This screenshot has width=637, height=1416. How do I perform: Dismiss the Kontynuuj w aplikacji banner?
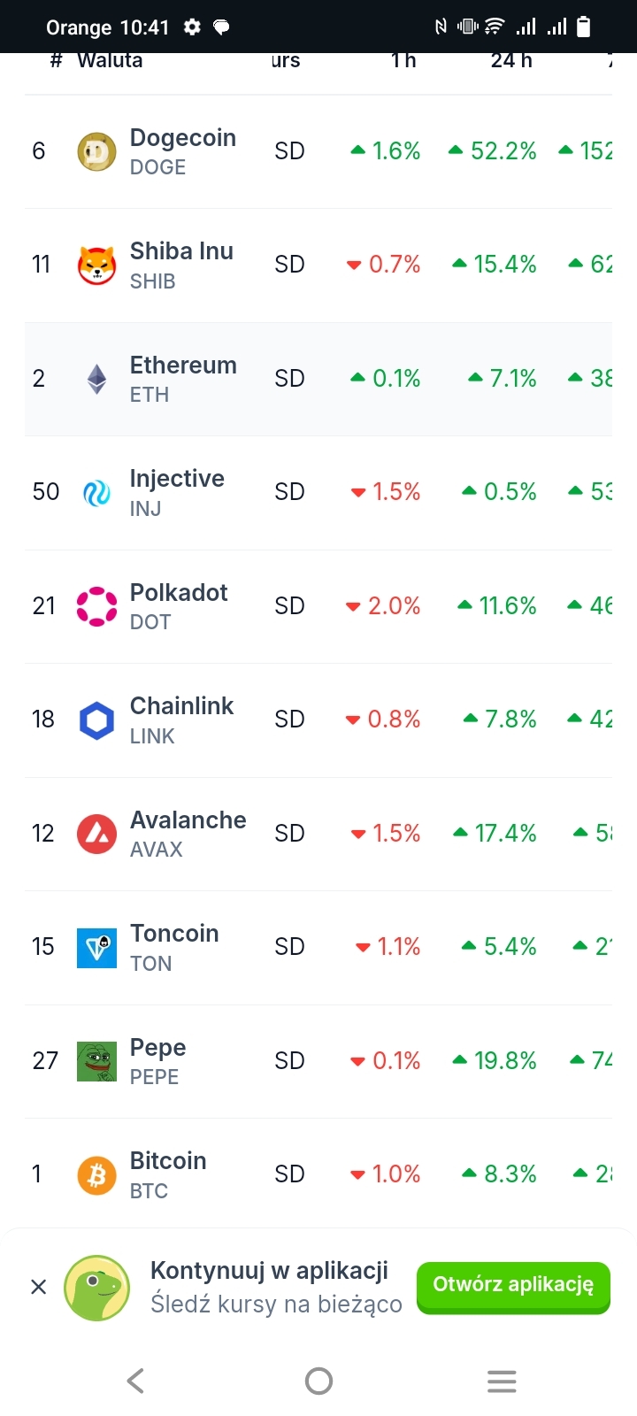point(39,1287)
